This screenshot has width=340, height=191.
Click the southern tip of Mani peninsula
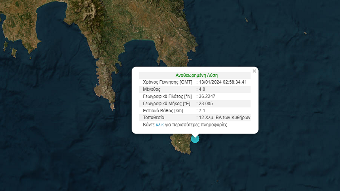tap(112, 108)
